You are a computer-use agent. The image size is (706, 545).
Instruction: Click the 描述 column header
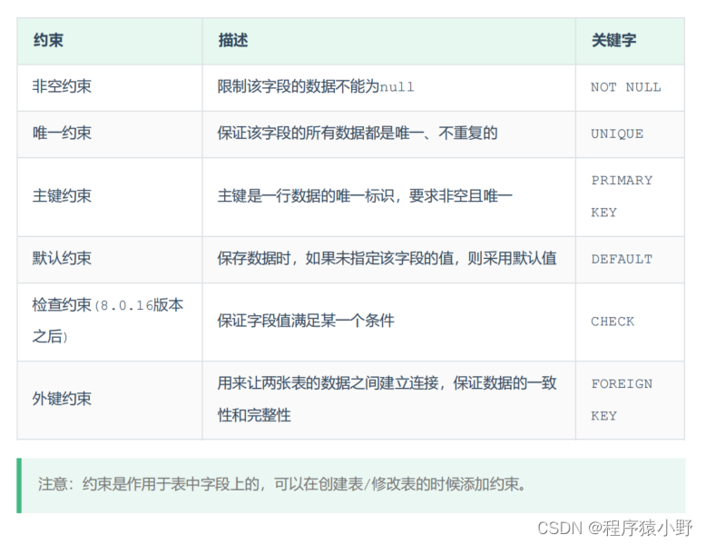[x=232, y=41]
